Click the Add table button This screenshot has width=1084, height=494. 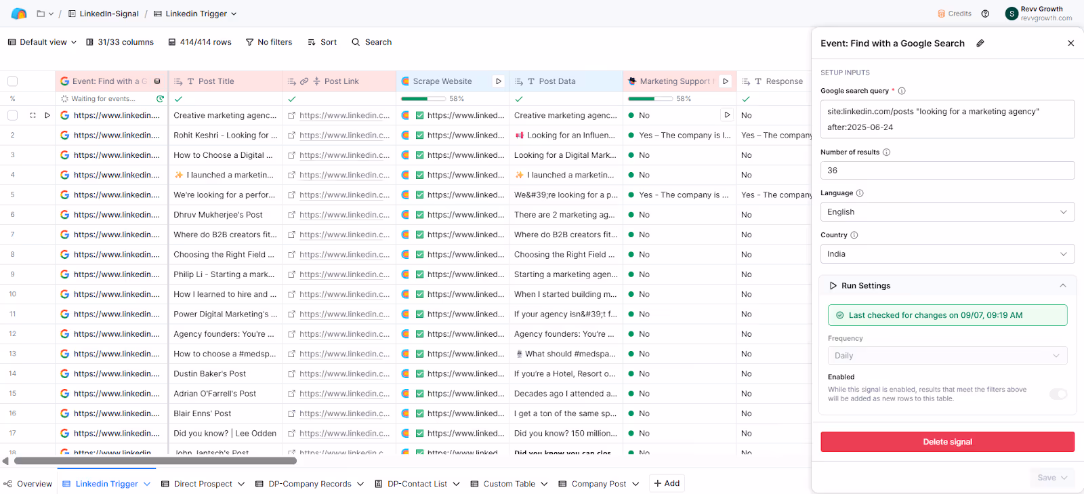667,483
